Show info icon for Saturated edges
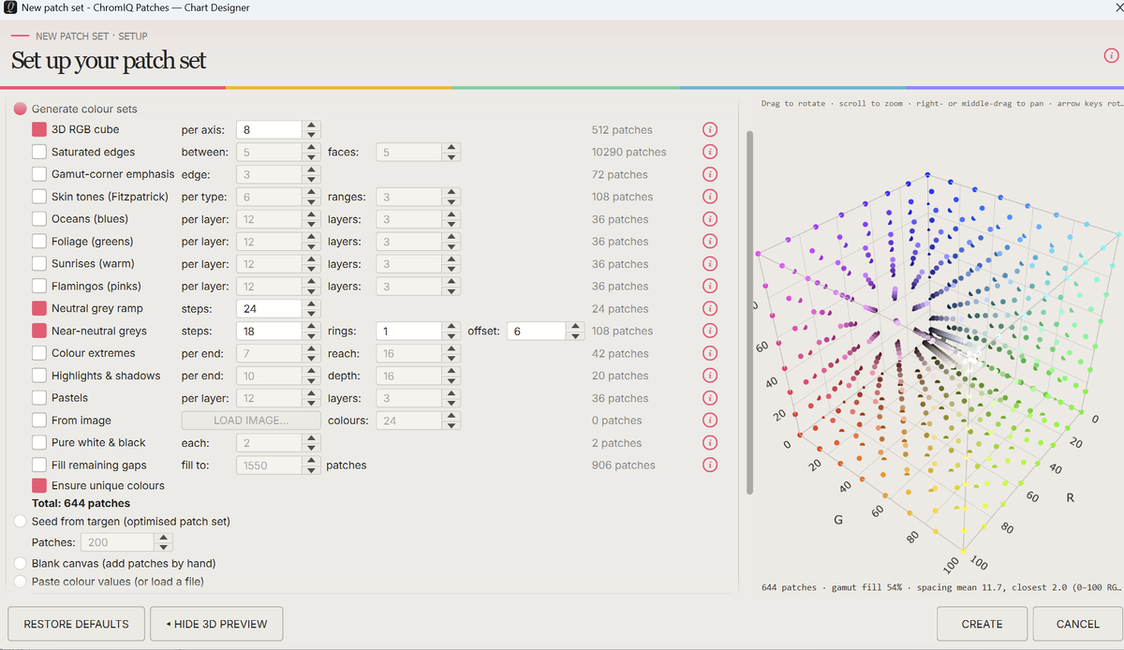1124x650 pixels. tap(710, 152)
